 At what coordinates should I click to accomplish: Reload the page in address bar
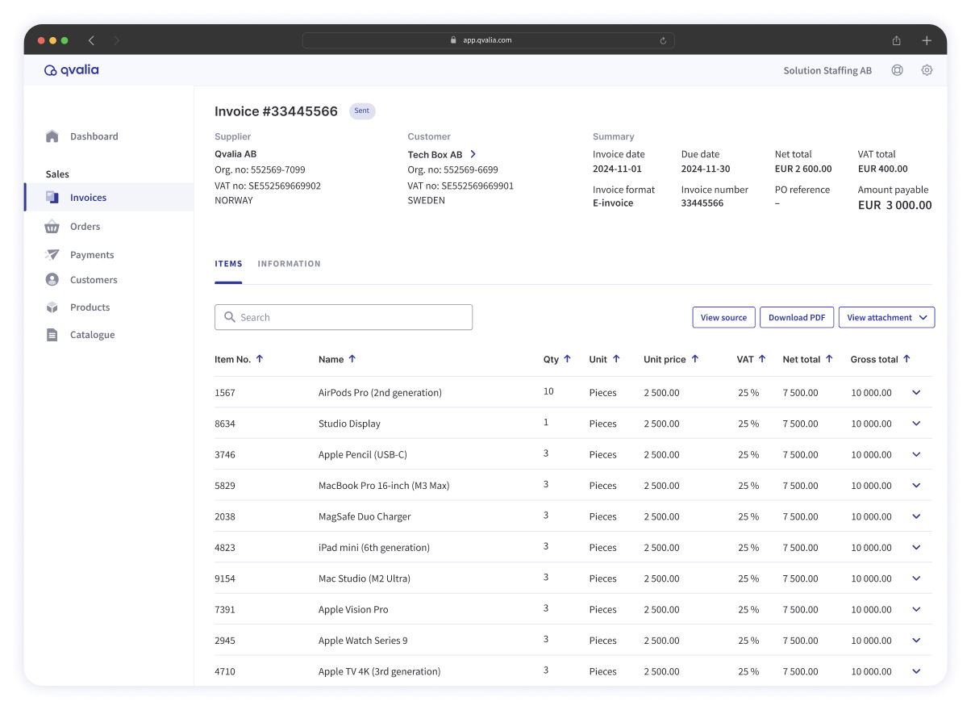(663, 40)
